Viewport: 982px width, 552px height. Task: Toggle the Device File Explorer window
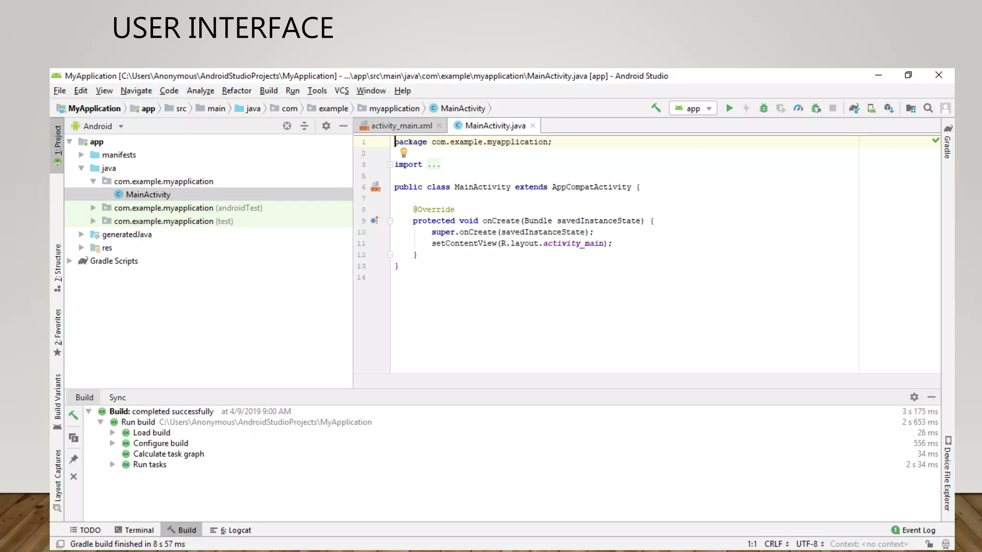click(x=947, y=473)
